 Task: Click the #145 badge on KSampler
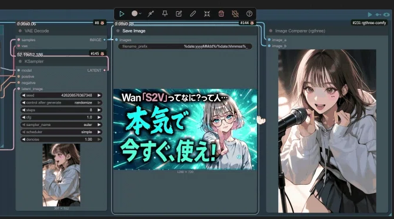tap(98, 54)
